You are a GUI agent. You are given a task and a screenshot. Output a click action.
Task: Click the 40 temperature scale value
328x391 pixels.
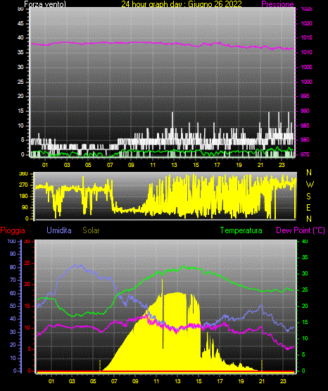pos(305,241)
